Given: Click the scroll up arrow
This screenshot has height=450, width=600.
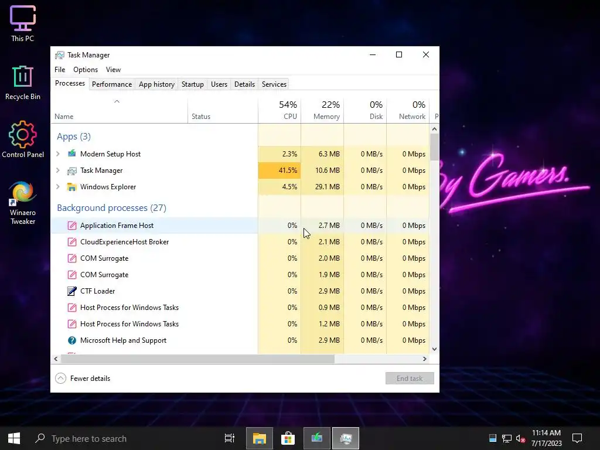Looking at the screenshot, I should [434, 129].
